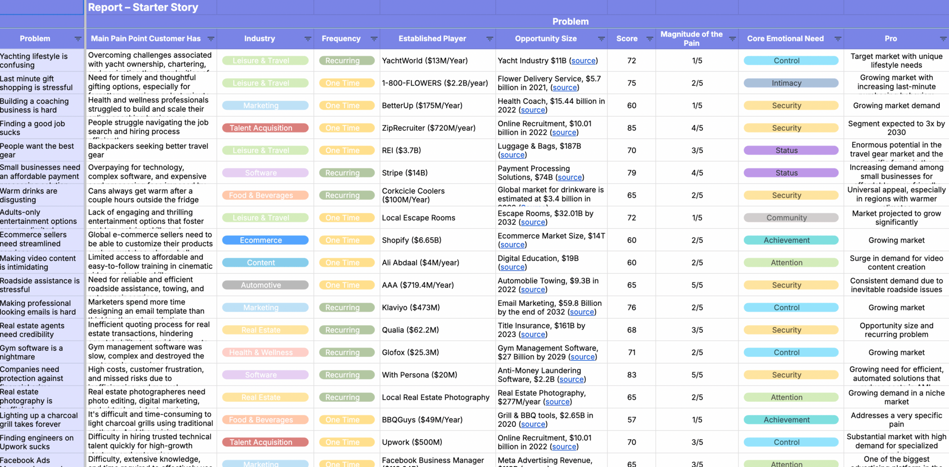The height and width of the screenshot is (467, 949).
Task: Open the Marketing chip in the Klaviyo row
Action: [265, 307]
